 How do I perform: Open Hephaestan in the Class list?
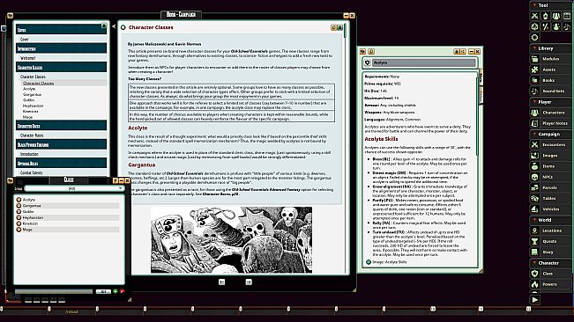click(x=67, y=217)
